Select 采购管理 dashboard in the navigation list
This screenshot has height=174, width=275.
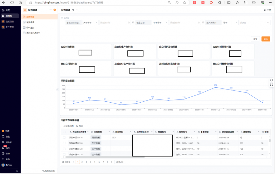click(x=39, y=17)
